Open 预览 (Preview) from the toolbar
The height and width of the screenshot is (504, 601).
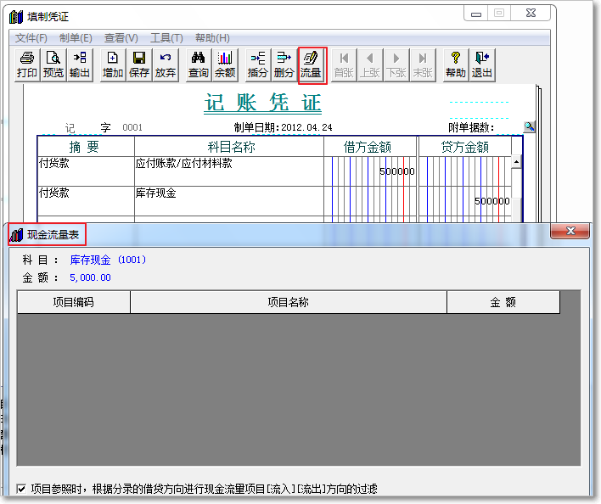(53, 65)
